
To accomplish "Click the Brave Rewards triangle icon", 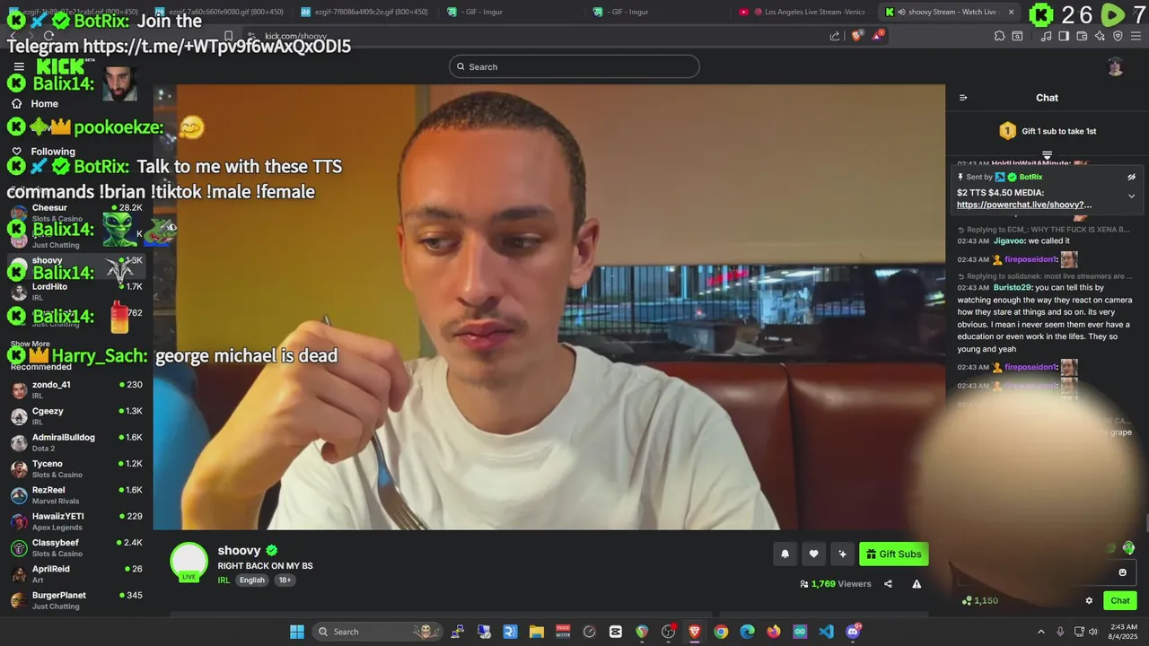I will point(878,36).
